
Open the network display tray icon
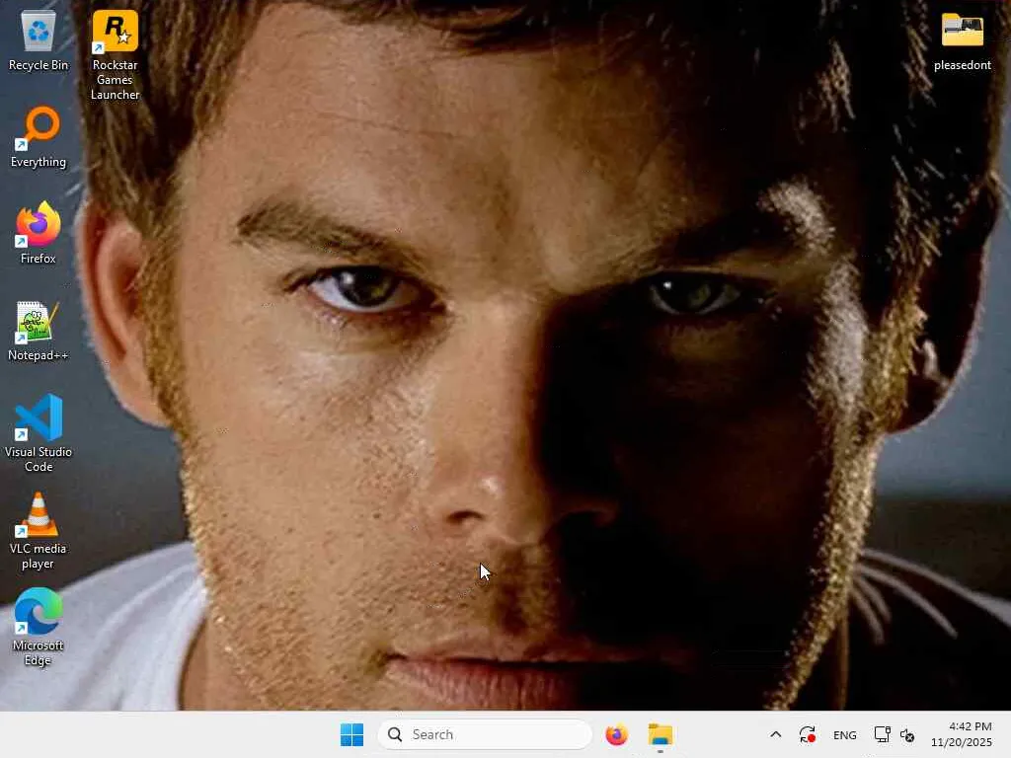pyautogui.click(x=882, y=734)
